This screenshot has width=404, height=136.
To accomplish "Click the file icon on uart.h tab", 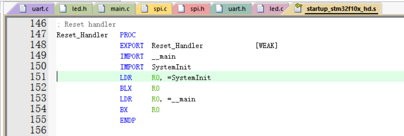I will [219, 9].
